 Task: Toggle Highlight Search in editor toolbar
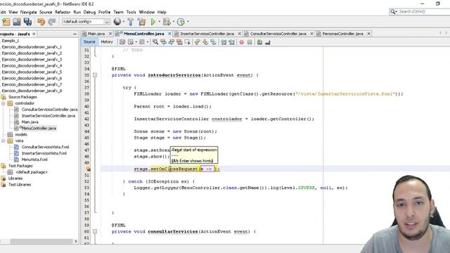[179, 42]
